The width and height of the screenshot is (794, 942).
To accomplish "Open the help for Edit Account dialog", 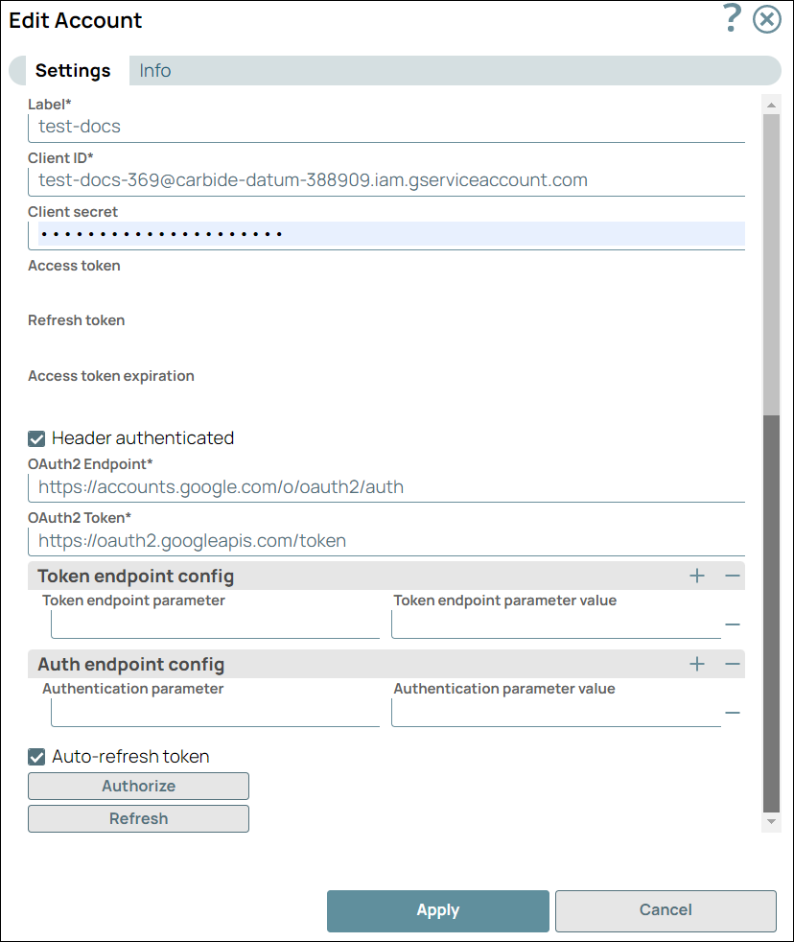I will tap(731, 18).
